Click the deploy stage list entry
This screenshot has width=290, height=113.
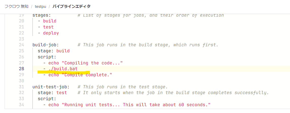[x=48, y=33]
